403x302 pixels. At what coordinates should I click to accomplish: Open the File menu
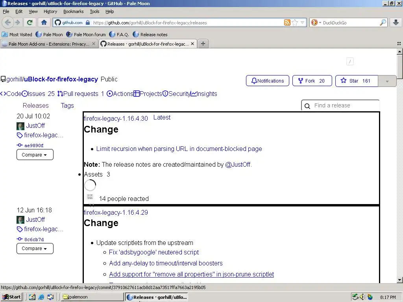pos(6,11)
